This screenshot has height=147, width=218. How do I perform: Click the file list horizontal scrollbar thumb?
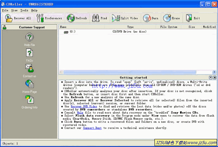(130, 72)
